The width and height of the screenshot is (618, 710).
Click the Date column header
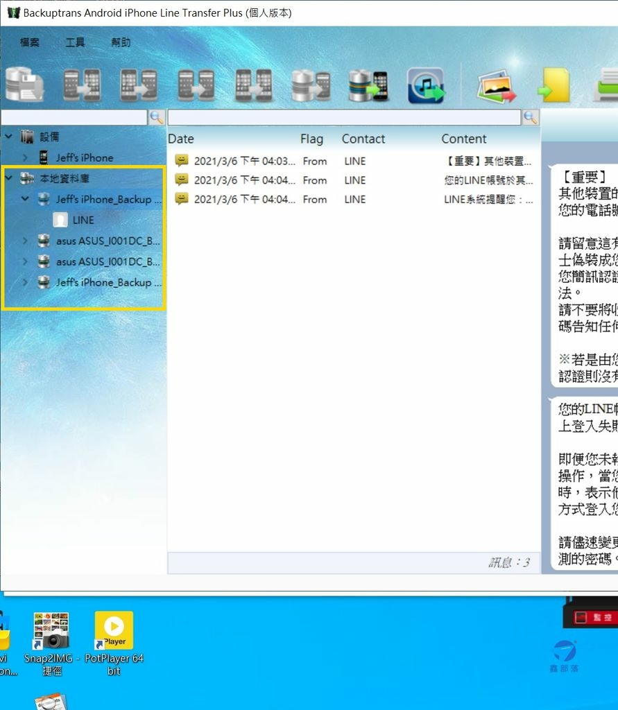point(181,139)
